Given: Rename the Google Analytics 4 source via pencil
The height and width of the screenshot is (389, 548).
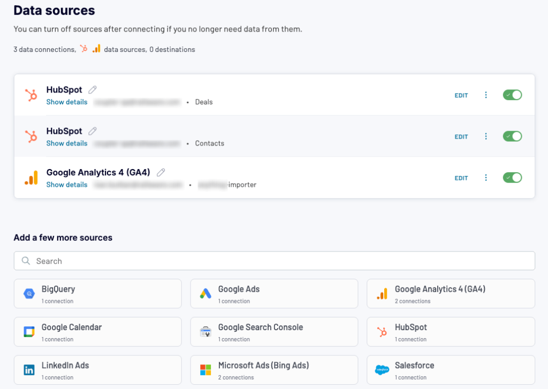Looking at the screenshot, I should click(x=161, y=172).
